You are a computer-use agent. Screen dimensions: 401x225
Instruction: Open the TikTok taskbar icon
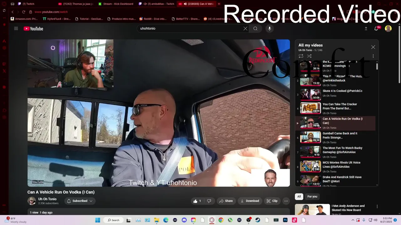click(x=294, y=220)
